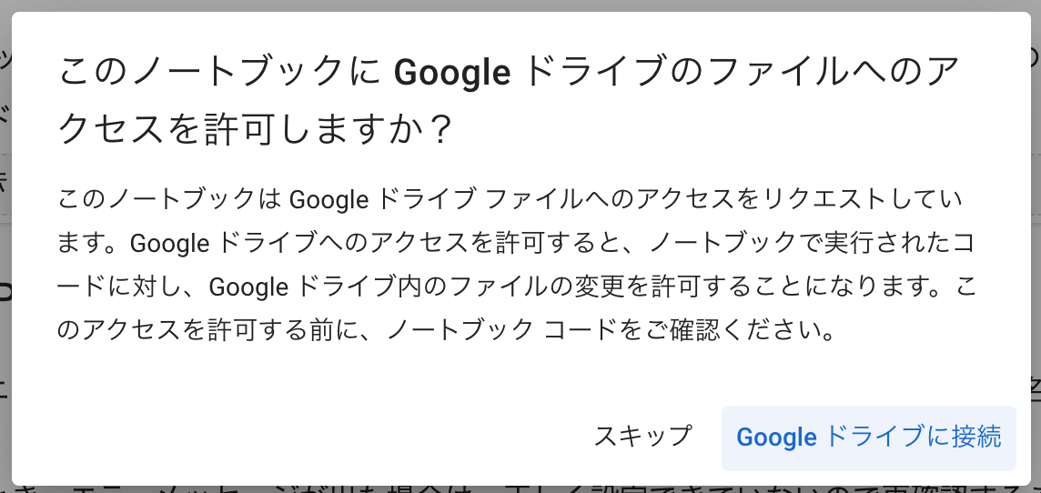Click dimmed backdrop below the dialog
This screenshot has width=1041, height=493.
519,489
